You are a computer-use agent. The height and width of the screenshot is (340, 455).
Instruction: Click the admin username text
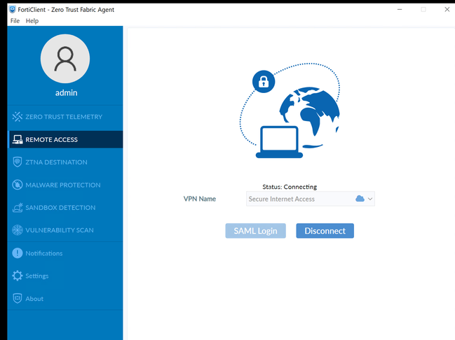click(x=66, y=93)
